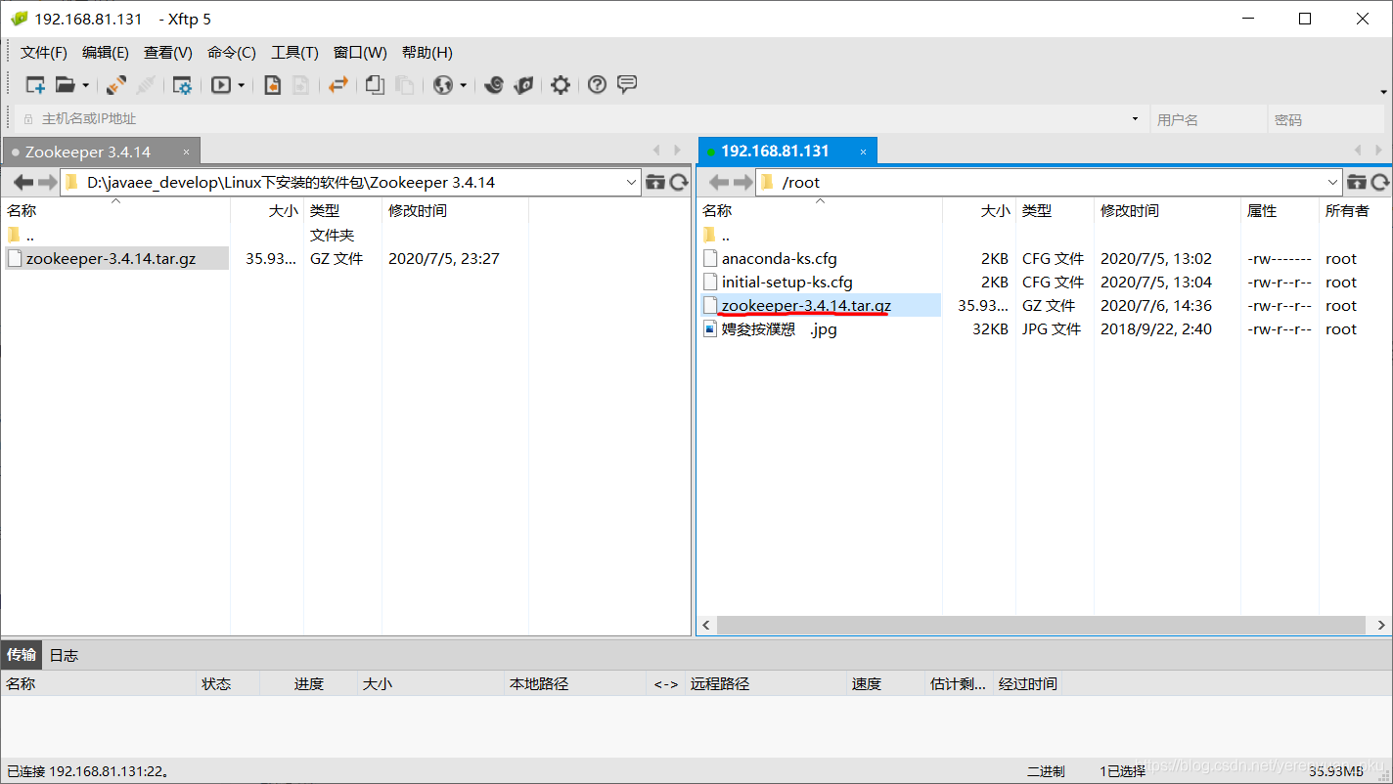Click the remote pane horizontal scrollbar

tap(1041, 625)
